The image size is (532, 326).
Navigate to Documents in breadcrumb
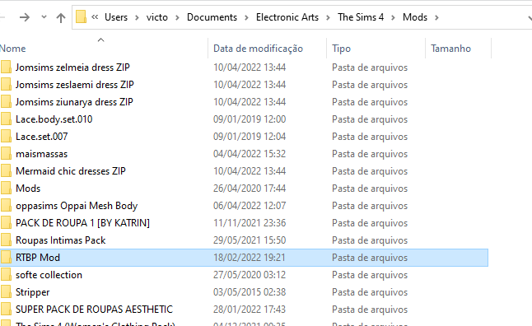(212, 17)
